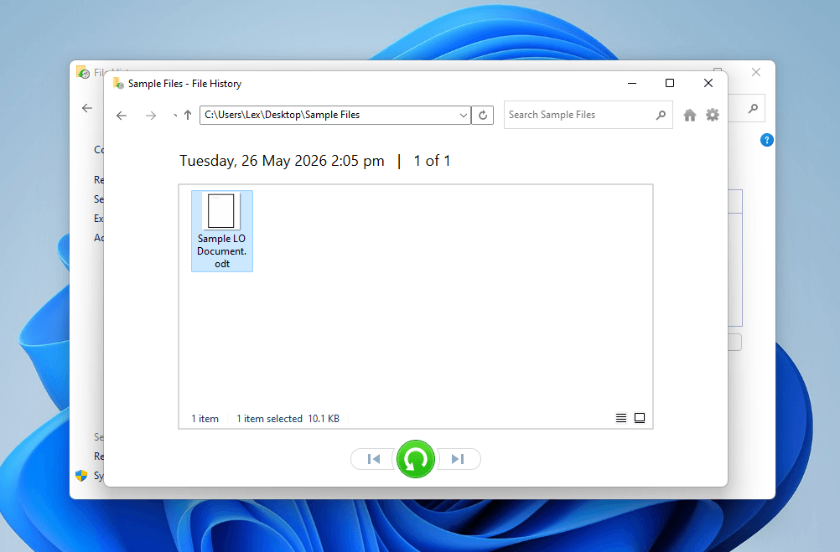Click the '1 item' status text
The height and width of the screenshot is (552, 840).
(x=205, y=419)
